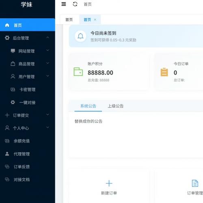Click the bell sign-in notification icon
This screenshot has height=203, width=203.
point(80,36)
